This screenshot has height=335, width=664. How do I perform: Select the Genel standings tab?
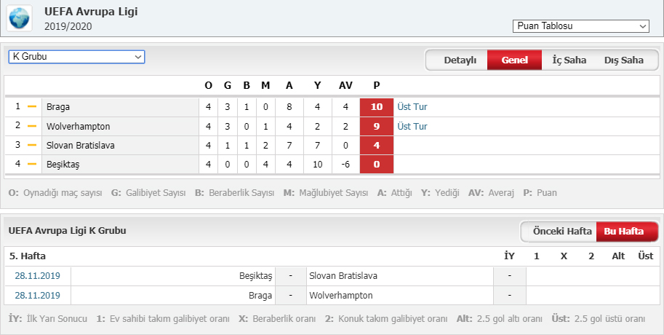point(514,60)
